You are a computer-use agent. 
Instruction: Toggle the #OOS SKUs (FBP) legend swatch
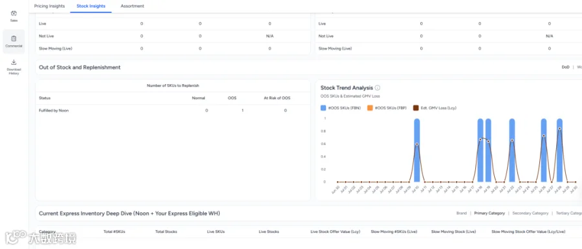pos(370,108)
